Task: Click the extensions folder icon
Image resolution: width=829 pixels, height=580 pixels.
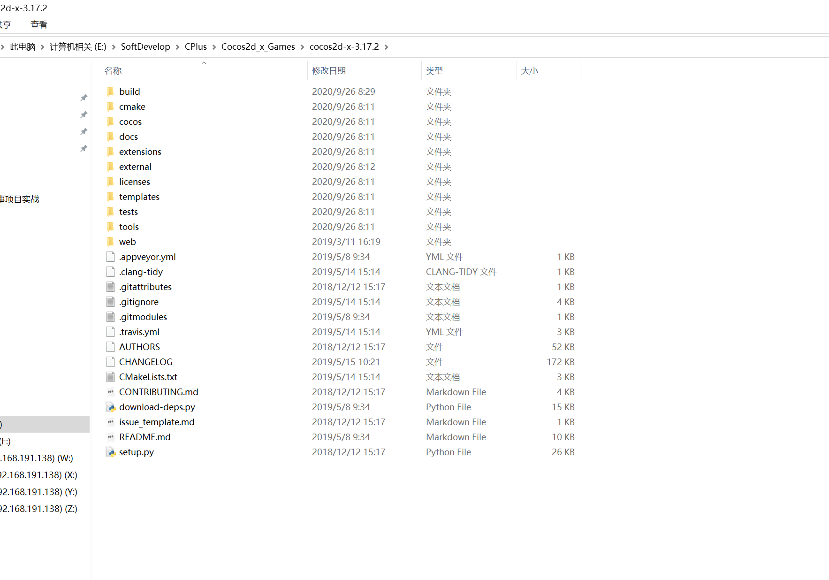Action: pos(110,151)
